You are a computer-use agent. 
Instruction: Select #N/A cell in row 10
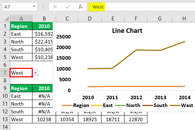point(43,96)
